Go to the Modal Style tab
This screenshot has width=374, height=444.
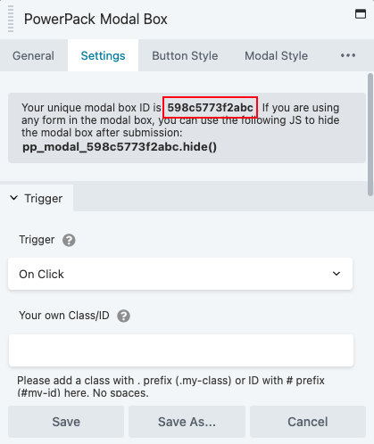[x=276, y=55]
